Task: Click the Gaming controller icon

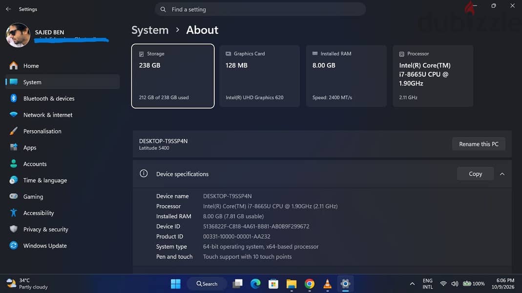Action: click(14, 196)
